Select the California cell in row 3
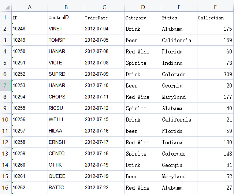The image size is (234, 194). tap(179, 40)
